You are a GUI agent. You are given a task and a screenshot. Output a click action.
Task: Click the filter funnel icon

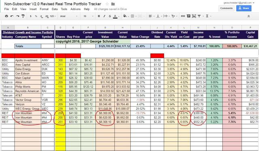pos(199,16)
